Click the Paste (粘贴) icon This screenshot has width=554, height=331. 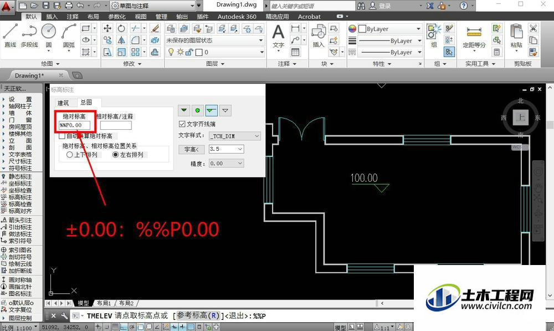coord(516,35)
